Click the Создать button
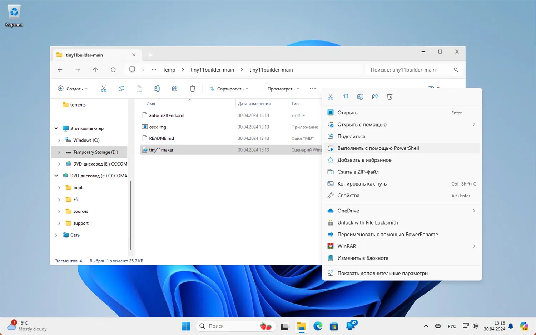Image resolution: width=536 pixels, height=335 pixels. pyautogui.click(x=73, y=89)
